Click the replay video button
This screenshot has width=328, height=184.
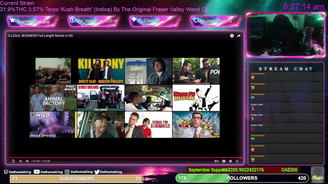13,161
